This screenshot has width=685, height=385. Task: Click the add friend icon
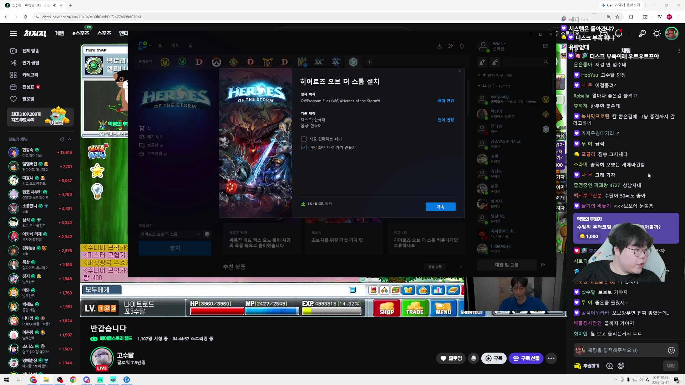coord(482,62)
